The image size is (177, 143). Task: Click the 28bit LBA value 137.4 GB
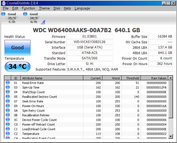(161, 47)
